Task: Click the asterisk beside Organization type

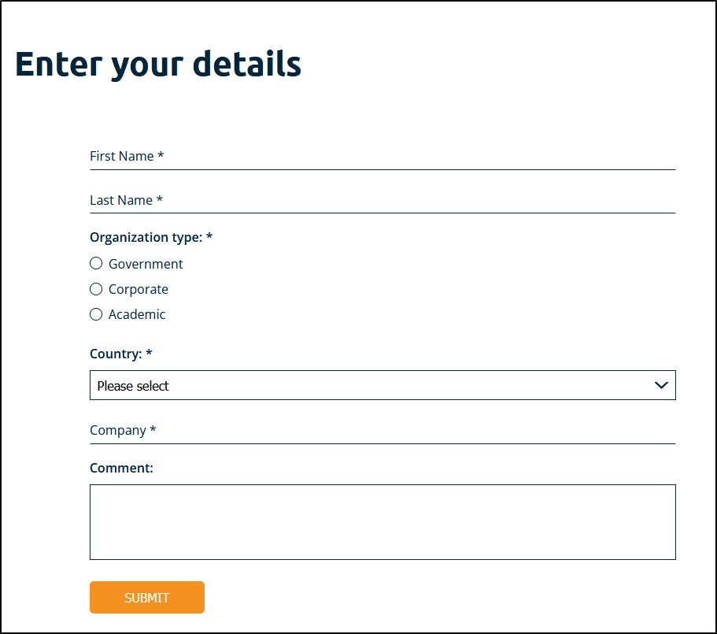Action: 209,236
